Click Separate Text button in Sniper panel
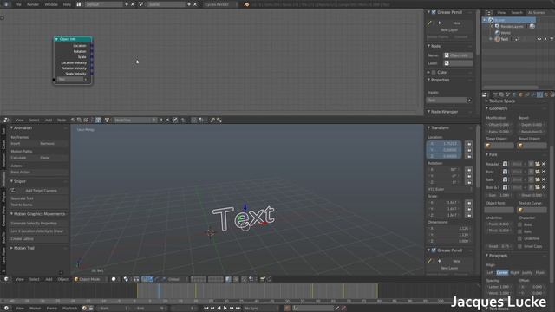 [38, 198]
